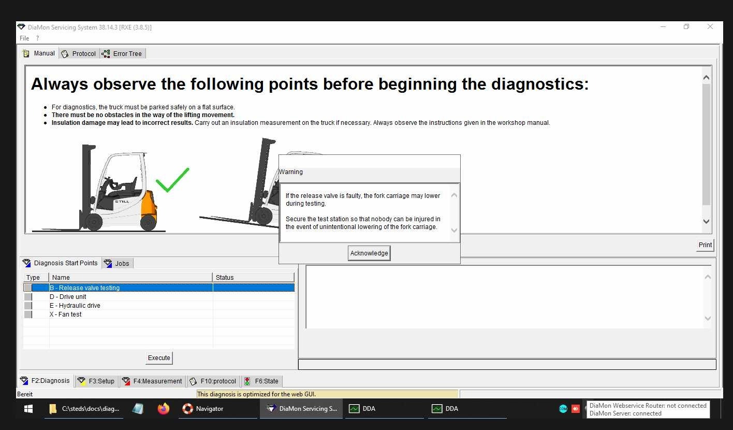Click the Warning dialog title
This screenshot has height=430, width=733.
291,172
